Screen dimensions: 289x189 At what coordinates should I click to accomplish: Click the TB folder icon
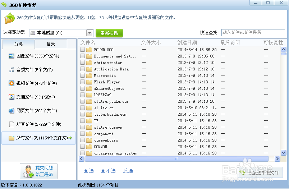[89, 121]
